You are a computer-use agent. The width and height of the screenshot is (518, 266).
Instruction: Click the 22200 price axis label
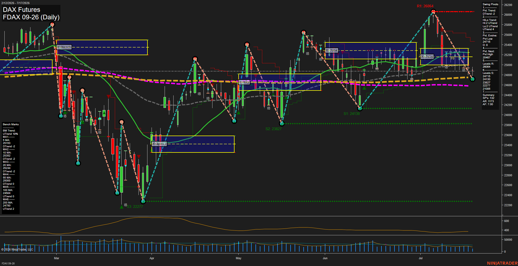pos(508,205)
